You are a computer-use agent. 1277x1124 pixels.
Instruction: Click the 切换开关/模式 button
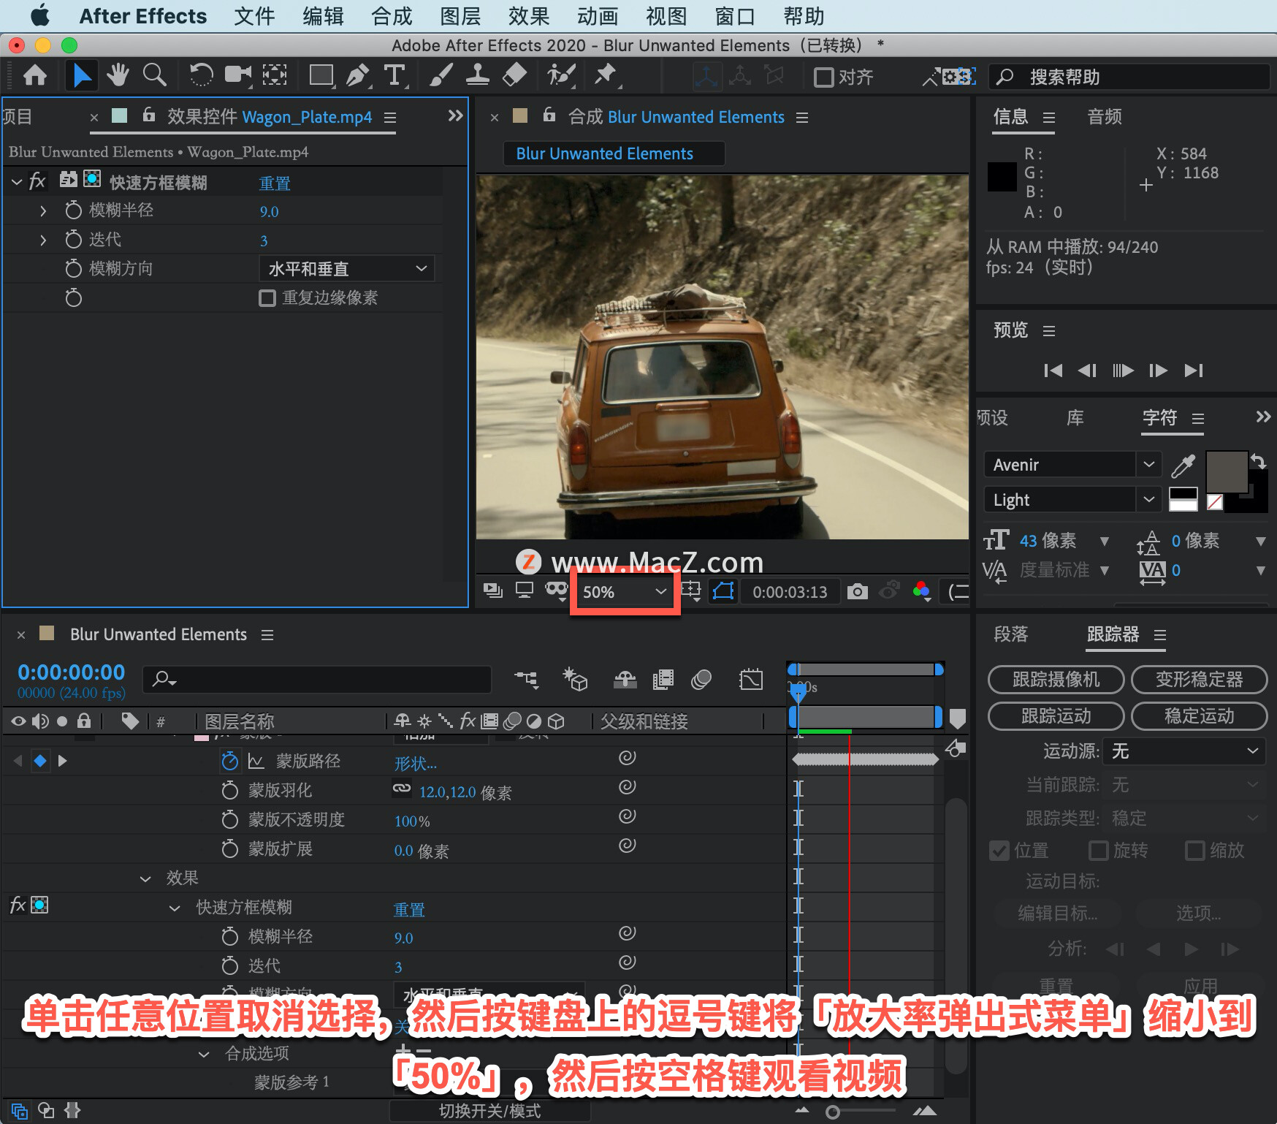(x=489, y=1111)
